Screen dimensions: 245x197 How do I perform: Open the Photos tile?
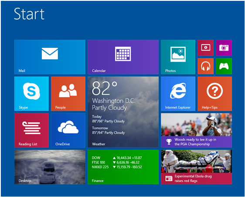(178, 57)
